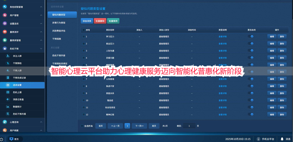Click the 消息 bell notification icon
The height and width of the screenshot is (142, 293).
pos(282,139)
